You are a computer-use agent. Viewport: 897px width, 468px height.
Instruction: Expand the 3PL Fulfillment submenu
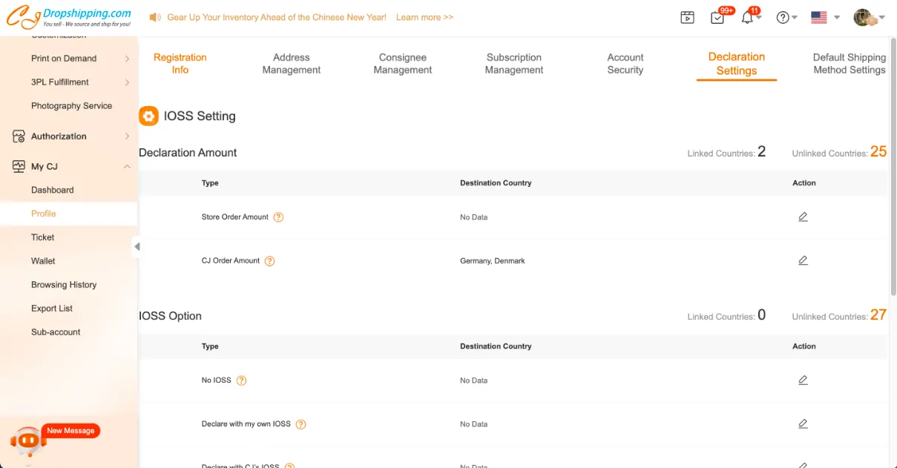pyautogui.click(x=127, y=82)
